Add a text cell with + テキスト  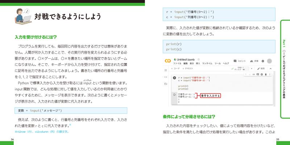pos(188,69)
